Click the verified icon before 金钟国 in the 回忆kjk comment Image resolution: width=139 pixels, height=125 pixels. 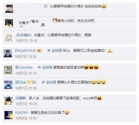tap(43, 82)
